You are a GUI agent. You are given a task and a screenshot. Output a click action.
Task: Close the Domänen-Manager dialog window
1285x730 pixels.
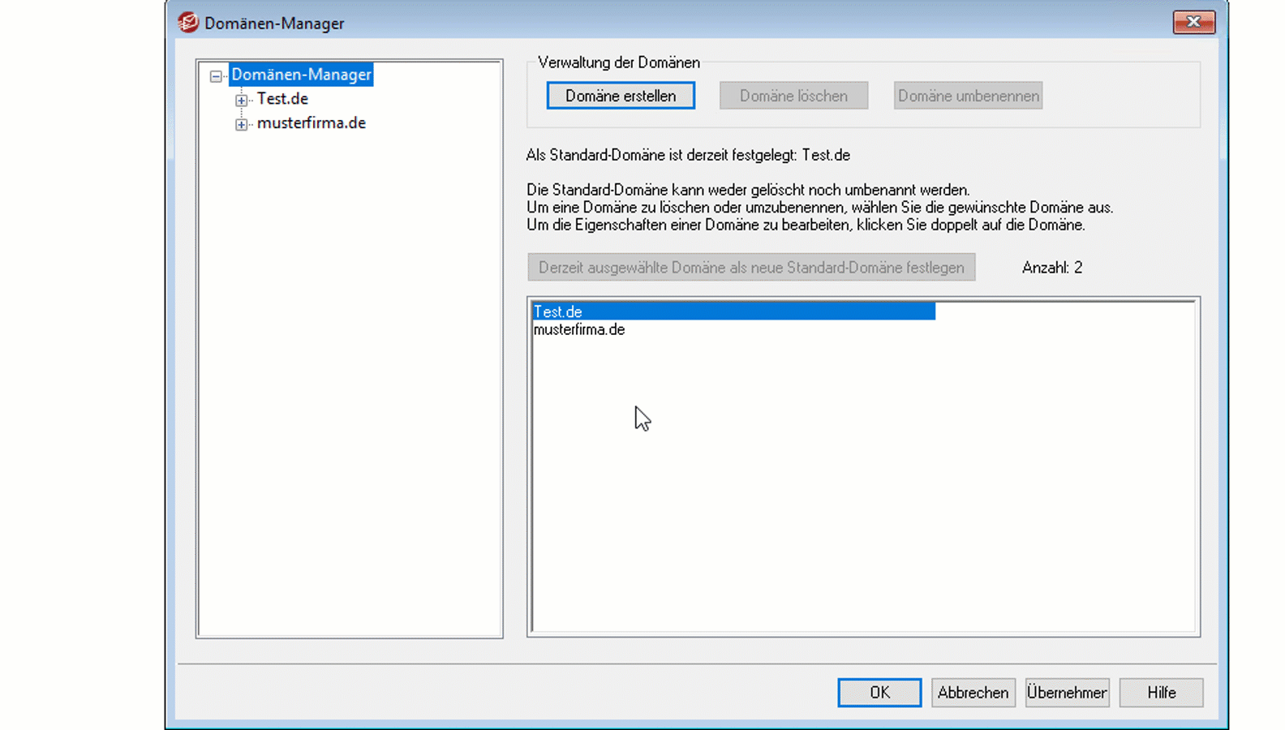click(1193, 22)
